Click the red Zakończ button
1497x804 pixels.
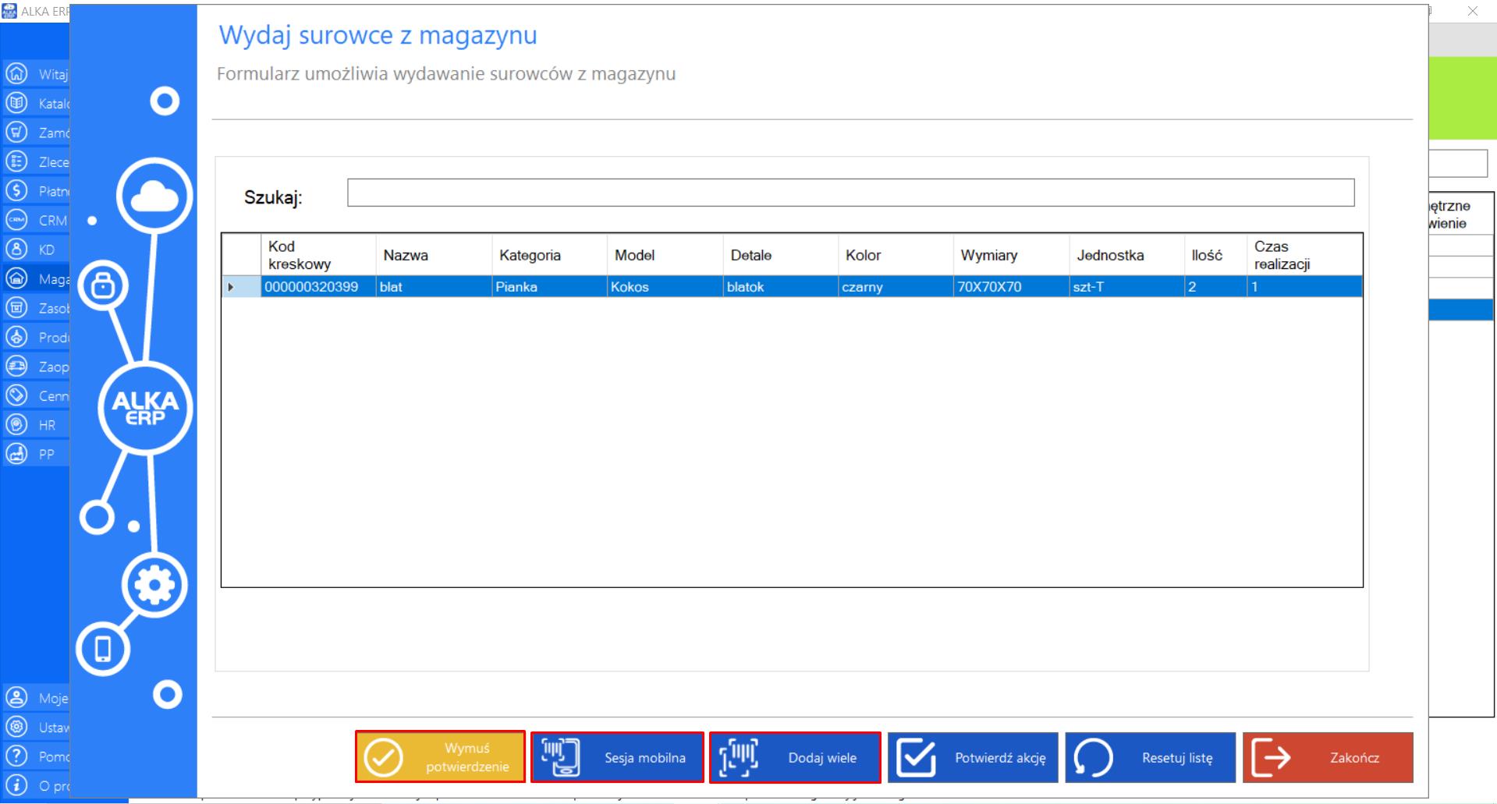coord(1328,757)
